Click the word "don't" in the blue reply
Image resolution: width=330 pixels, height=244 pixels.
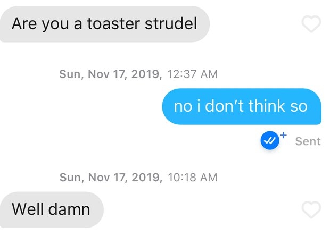coord(224,106)
